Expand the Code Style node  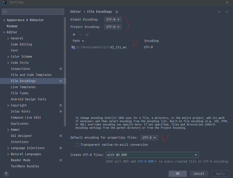click(8, 63)
